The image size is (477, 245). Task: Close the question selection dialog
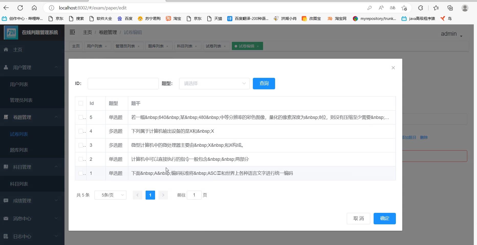click(x=393, y=68)
